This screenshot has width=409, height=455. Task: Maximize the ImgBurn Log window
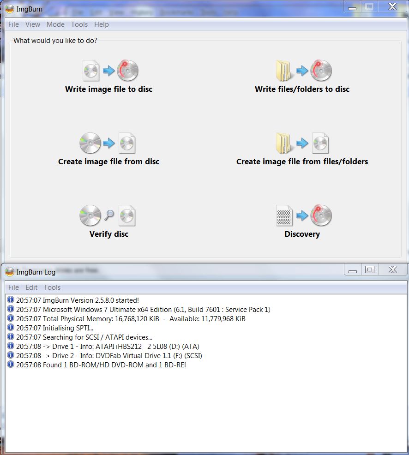369,270
